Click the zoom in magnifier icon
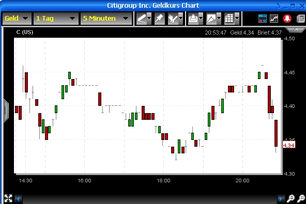Viewport: 306px width, 204px height. (x=301, y=198)
